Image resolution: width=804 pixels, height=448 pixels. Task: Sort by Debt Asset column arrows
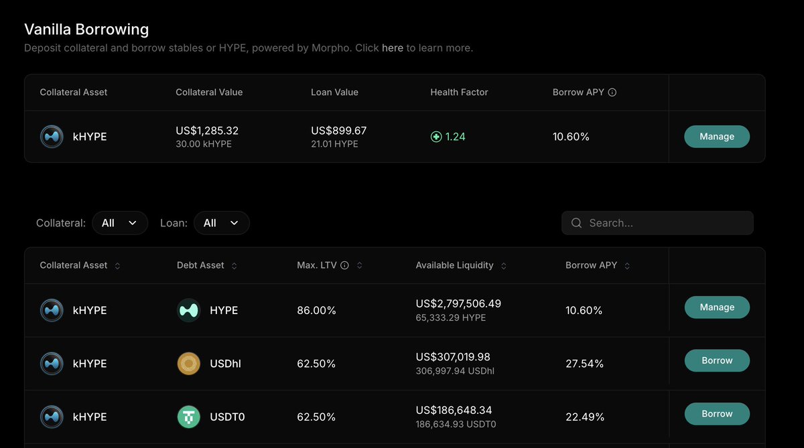[x=234, y=266]
